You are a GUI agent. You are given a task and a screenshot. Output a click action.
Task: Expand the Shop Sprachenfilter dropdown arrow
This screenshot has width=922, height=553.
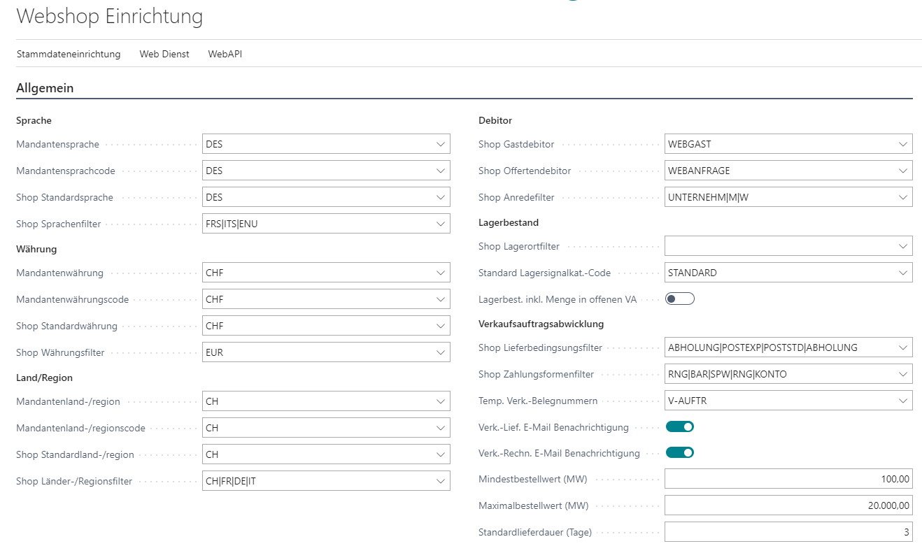click(441, 224)
